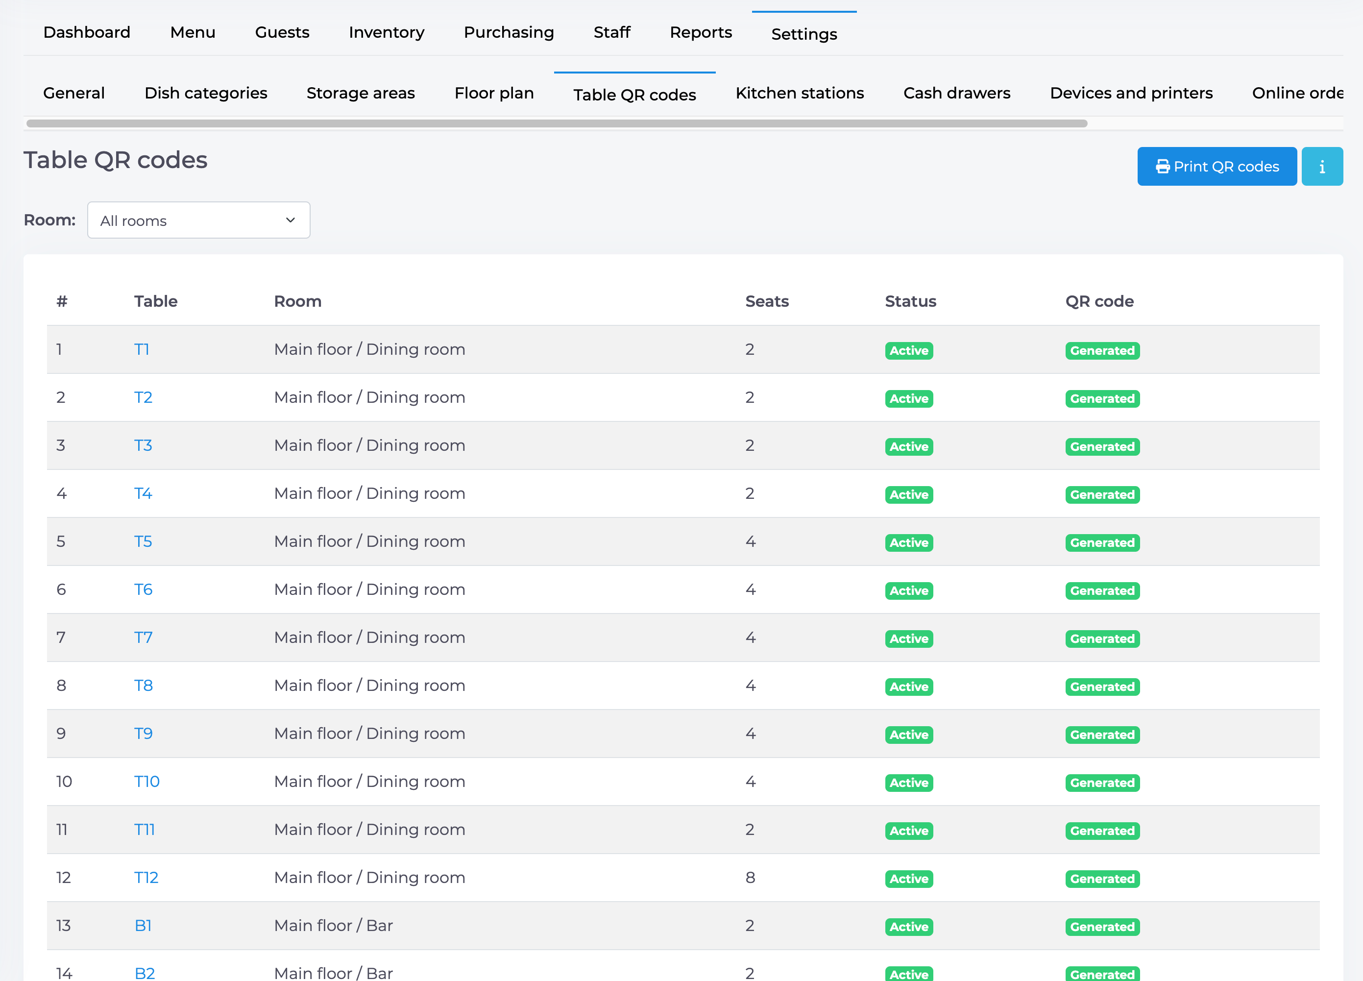The width and height of the screenshot is (1363, 981).
Task: Open table T1 link
Action: (x=142, y=349)
